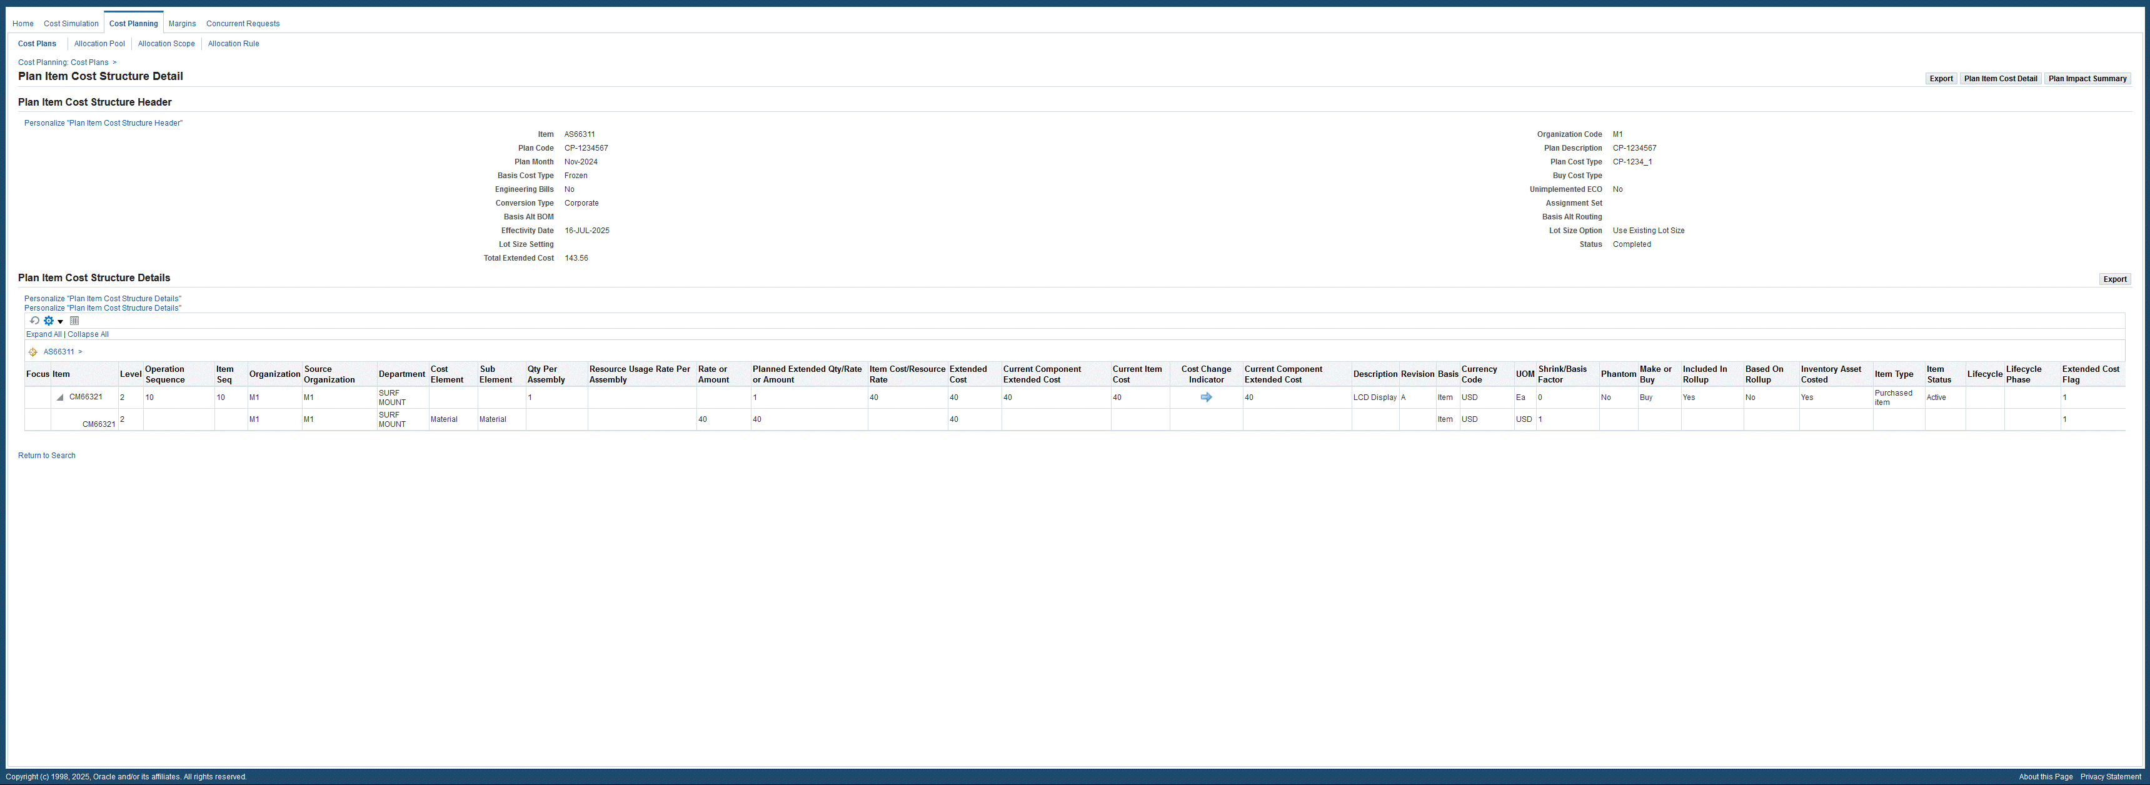The height and width of the screenshot is (785, 2150).
Task: Click Expand All link
Action: tap(43, 334)
